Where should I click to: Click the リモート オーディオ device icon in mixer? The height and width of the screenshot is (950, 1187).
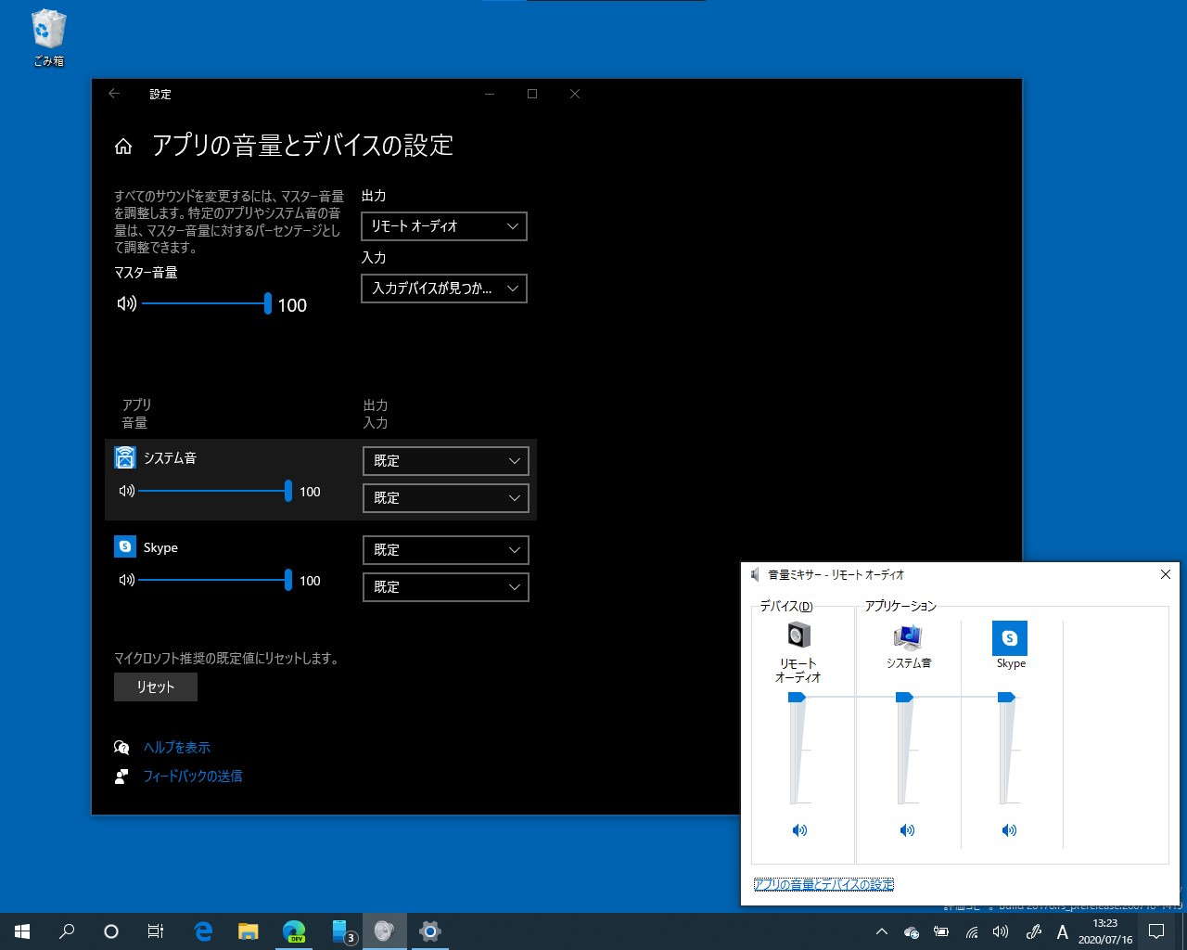[798, 635]
